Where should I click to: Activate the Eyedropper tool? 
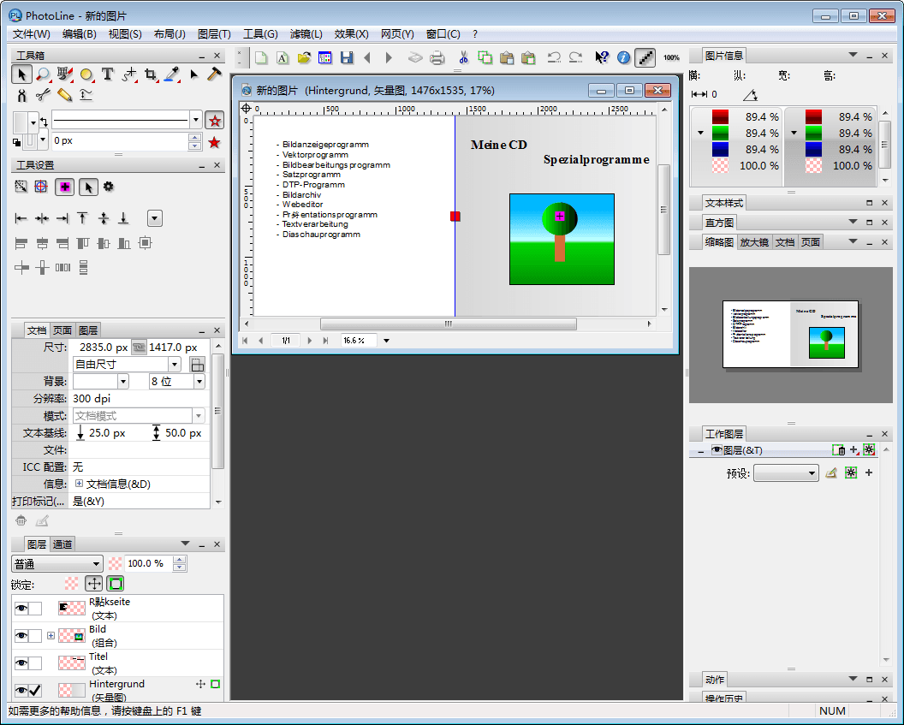pyautogui.click(x=171, y=74)
